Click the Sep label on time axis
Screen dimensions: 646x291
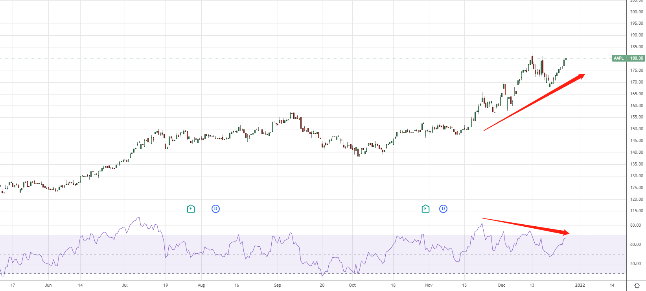coord(278,285)
